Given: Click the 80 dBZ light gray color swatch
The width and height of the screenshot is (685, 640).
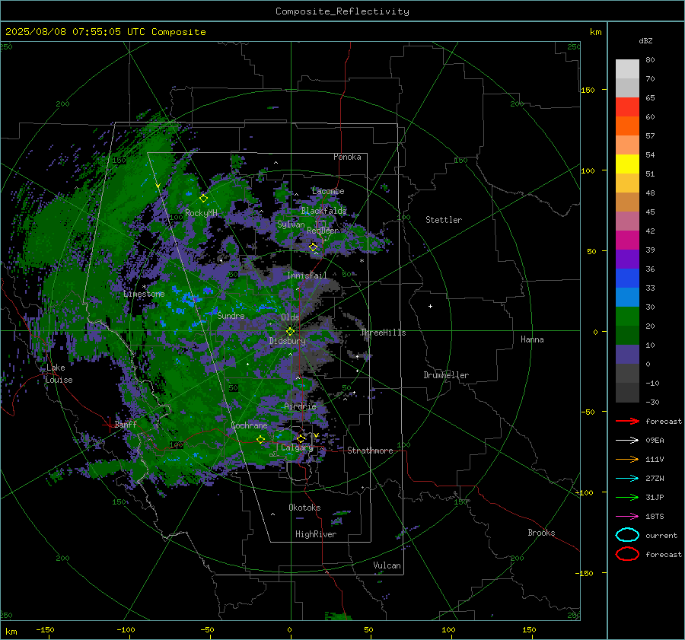Looking at the screenshot, I should [x=627, y=69].
